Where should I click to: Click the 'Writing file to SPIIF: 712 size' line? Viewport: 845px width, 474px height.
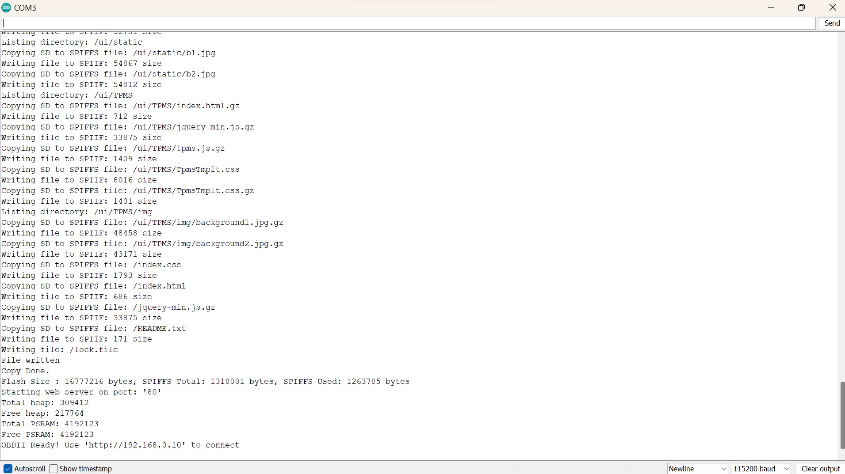tap(76, 117)
